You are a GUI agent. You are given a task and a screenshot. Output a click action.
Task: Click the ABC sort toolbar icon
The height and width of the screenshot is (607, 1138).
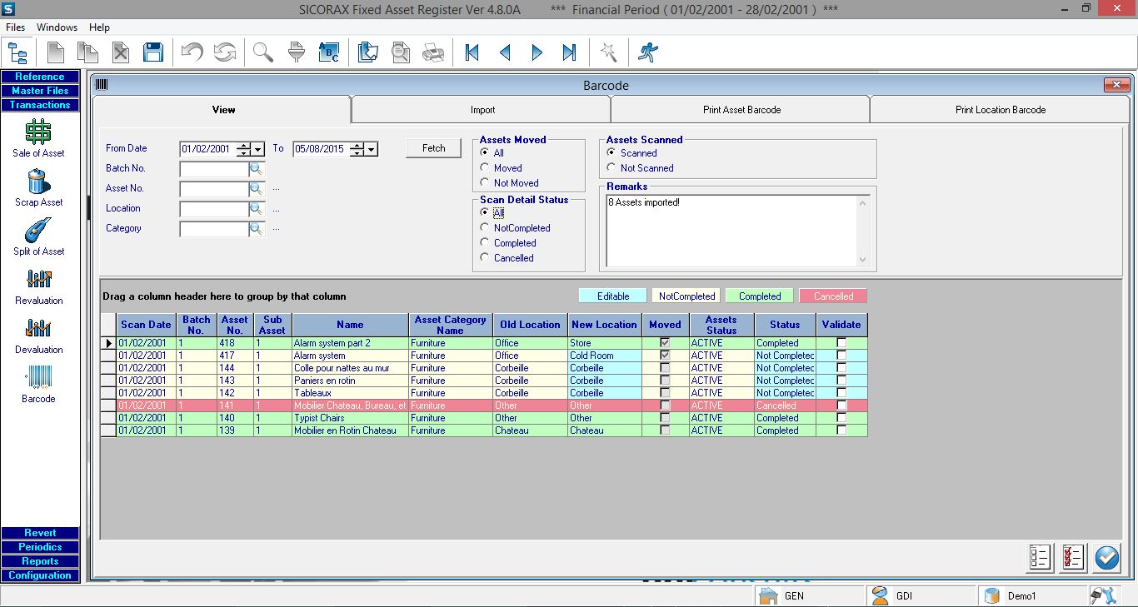[329, 53]
